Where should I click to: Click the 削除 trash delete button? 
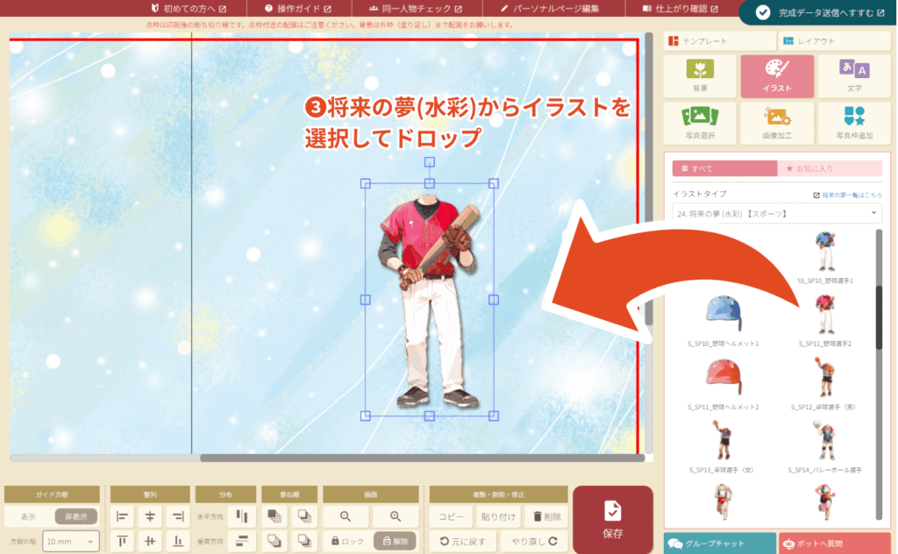click(546, 516)
